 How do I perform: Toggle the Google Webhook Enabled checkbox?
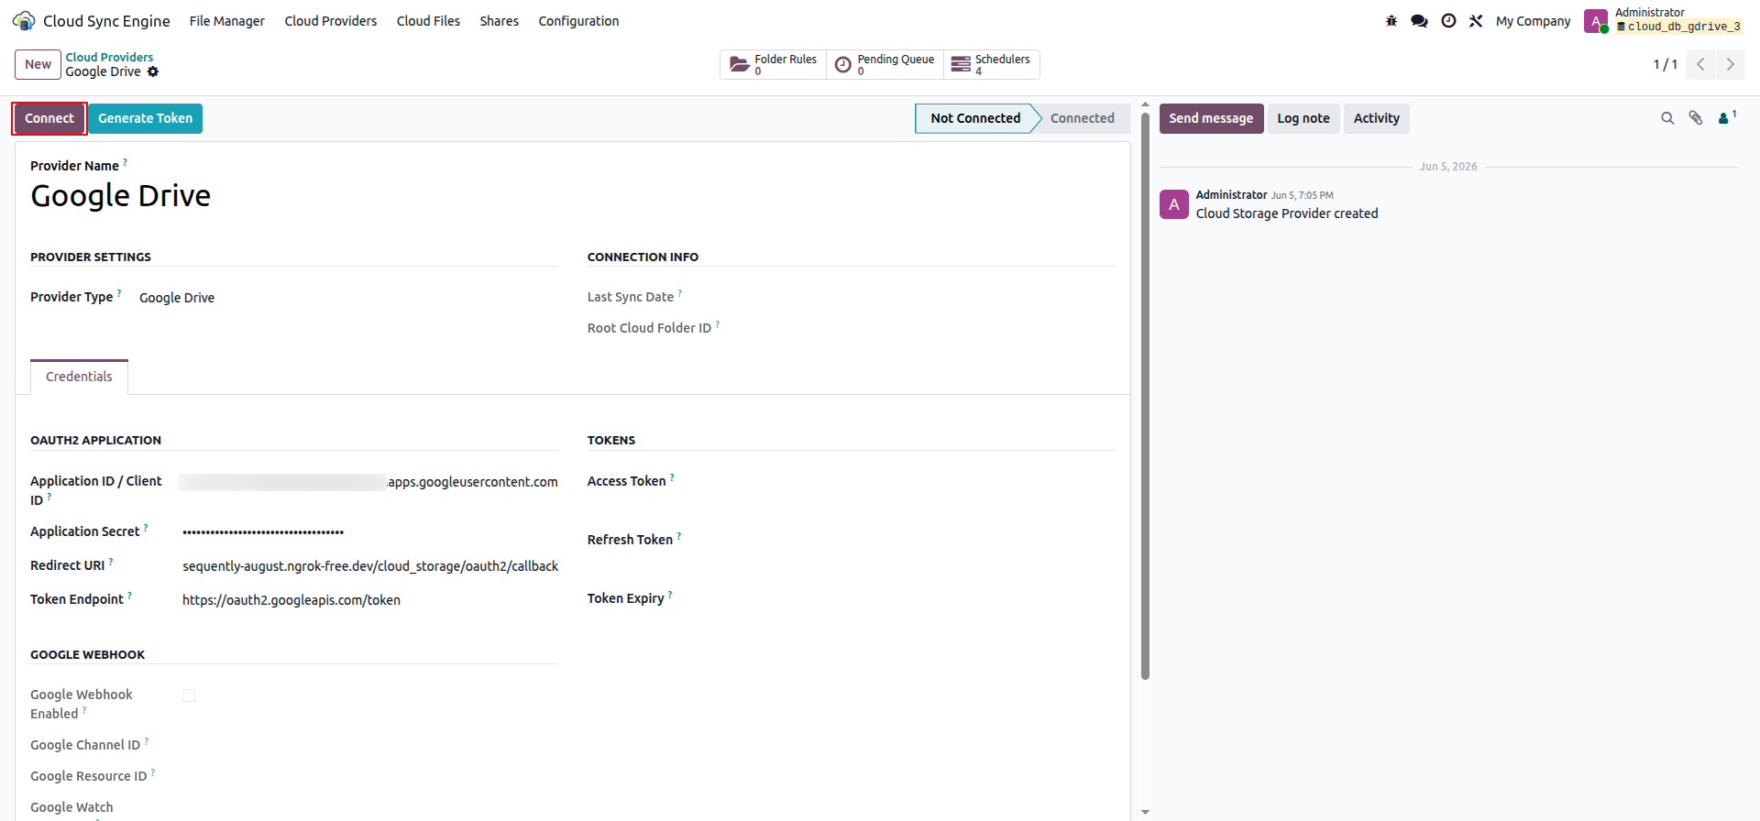click(189, 695)
